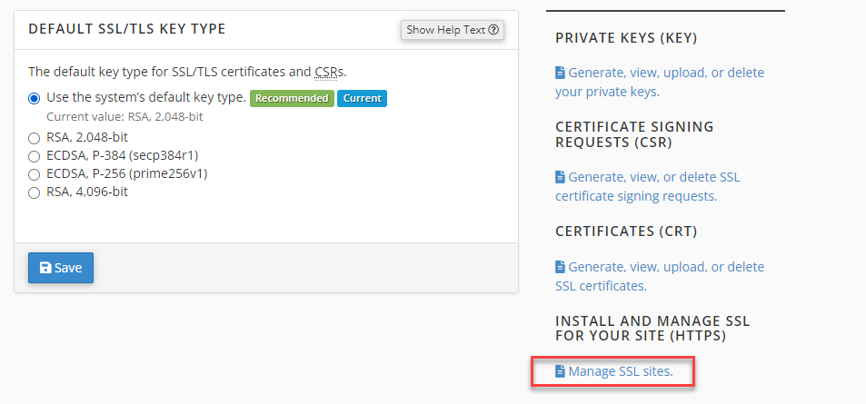Screen dimensions: 866x404
Task: Choose ECDSA, P-384 (secp384r1) key type
Action: [35, 156]
